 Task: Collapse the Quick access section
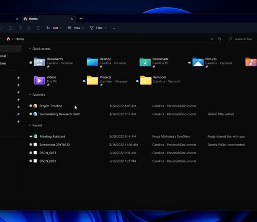pos(30,49)
